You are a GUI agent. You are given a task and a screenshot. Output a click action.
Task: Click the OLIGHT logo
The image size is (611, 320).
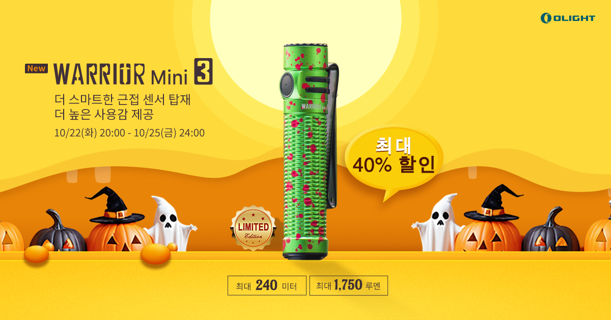tap(568, 18)
